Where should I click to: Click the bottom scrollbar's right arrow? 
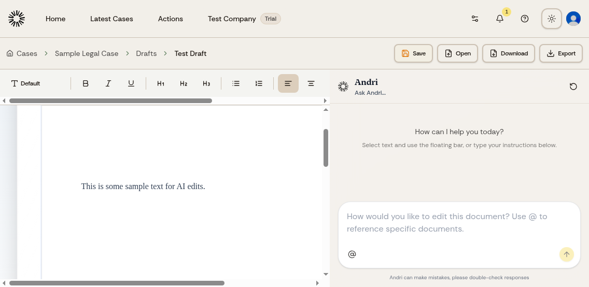317,283
